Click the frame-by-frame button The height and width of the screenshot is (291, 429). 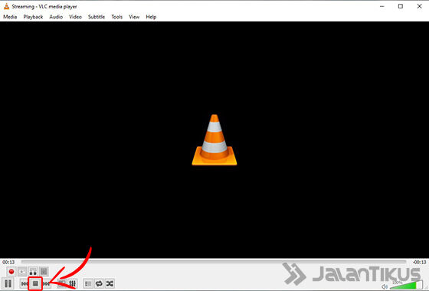[44, 272]
